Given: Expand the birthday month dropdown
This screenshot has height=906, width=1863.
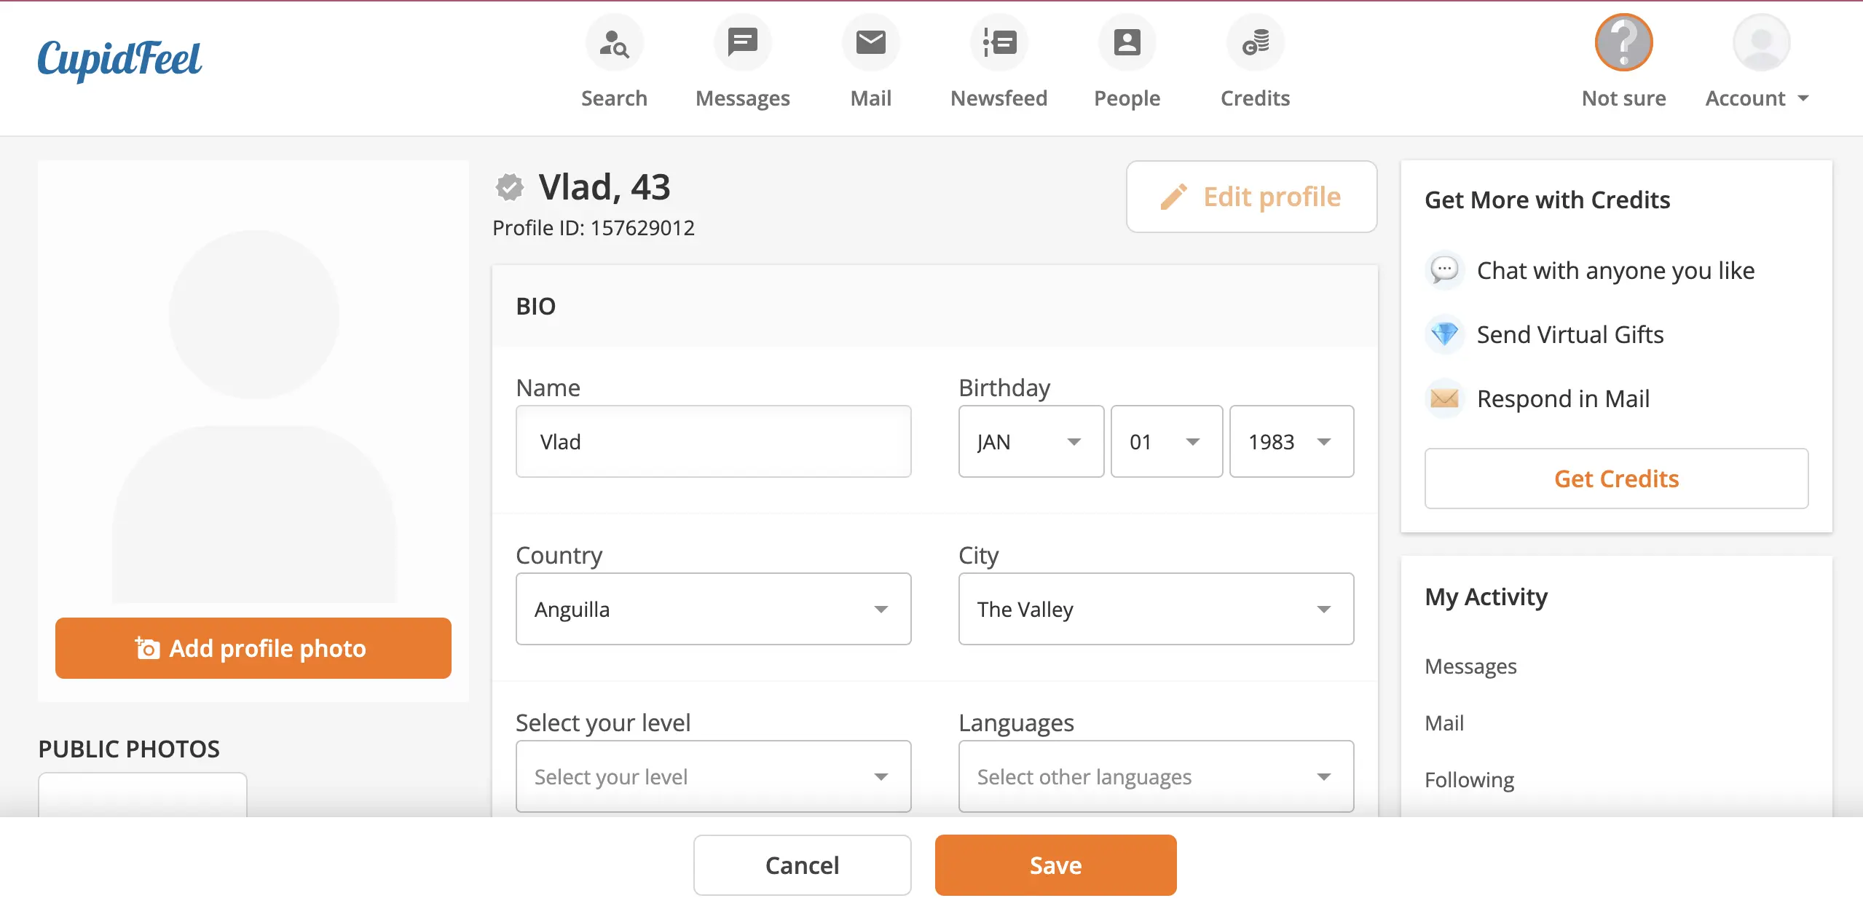Looking at the screenshot, I should (x=1031, y=442).
